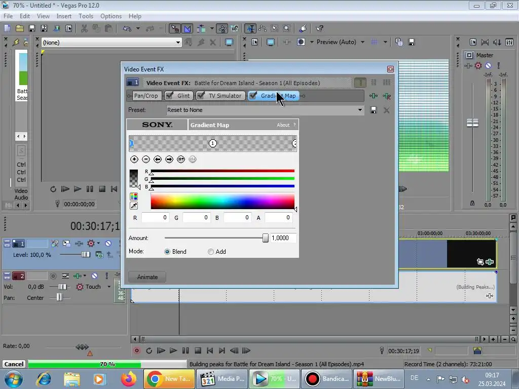Open the Preset dropdown showing Reset to None
This screenshot has width=519, height=389.
(360, 110)
